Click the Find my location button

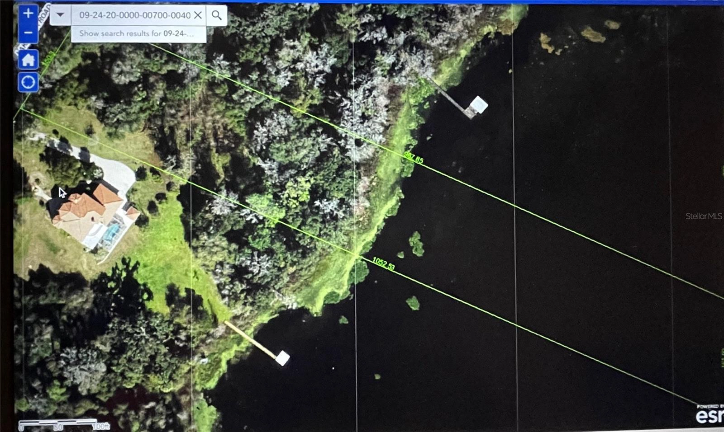(28, 83)
